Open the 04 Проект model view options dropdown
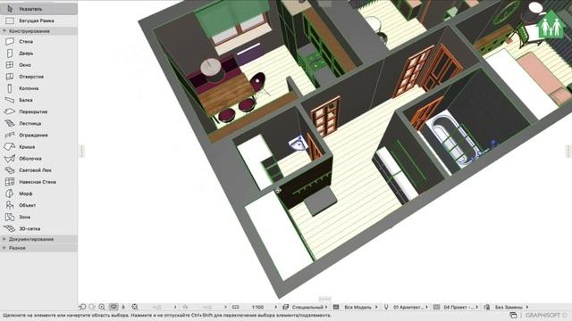 coord(460,307)
